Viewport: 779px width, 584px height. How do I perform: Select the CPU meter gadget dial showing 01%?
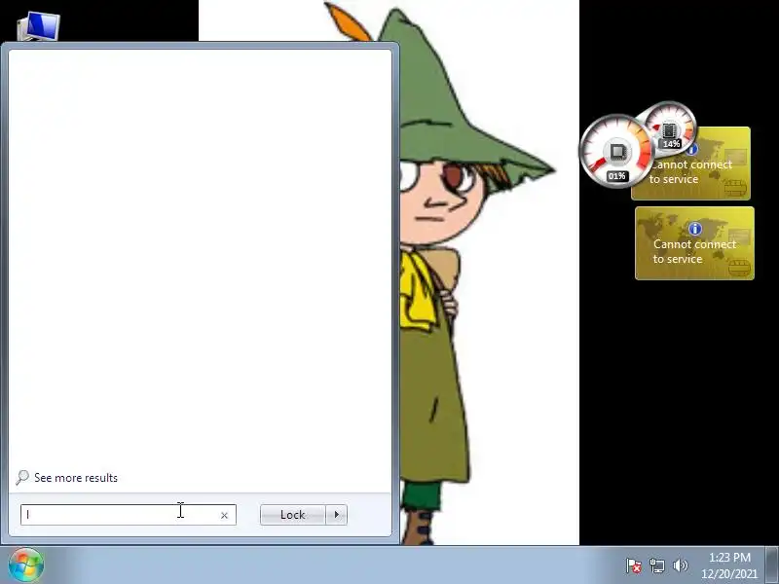[x=616, y=152]
